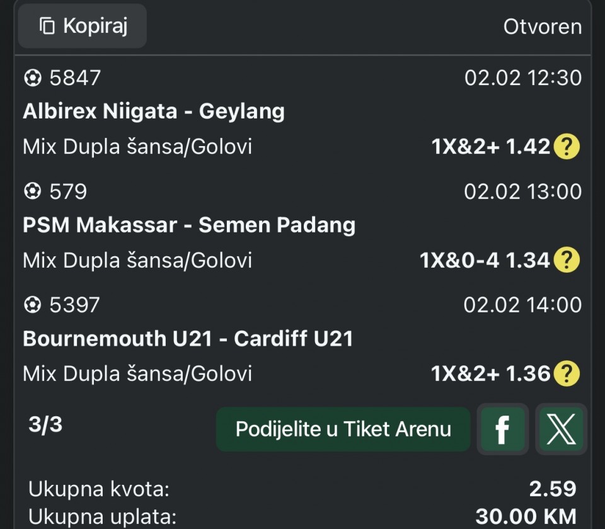The height and width of the screenshot is (529, 605).
Task: Tap the Kopiraj copy button
Action: [x=82, y=26]
